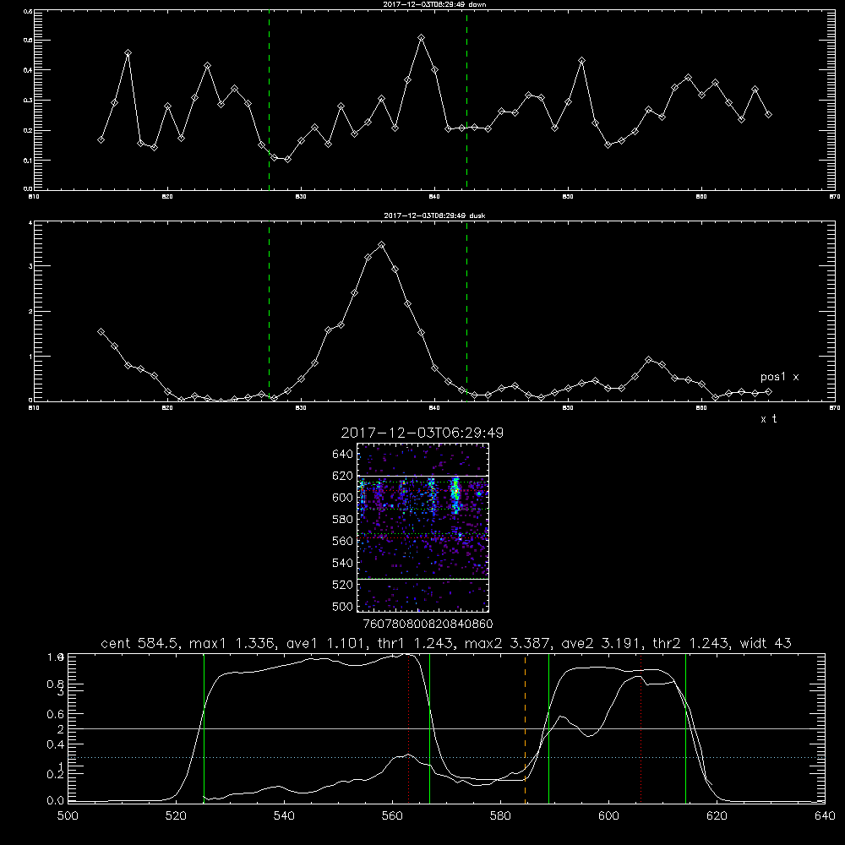Click red dotted line near 606 in profile plot
The height and width of the screenshot is (845, 845).
coord(641,728)
